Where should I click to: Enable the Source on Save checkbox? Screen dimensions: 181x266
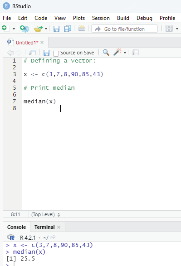[x=56, y=53]
